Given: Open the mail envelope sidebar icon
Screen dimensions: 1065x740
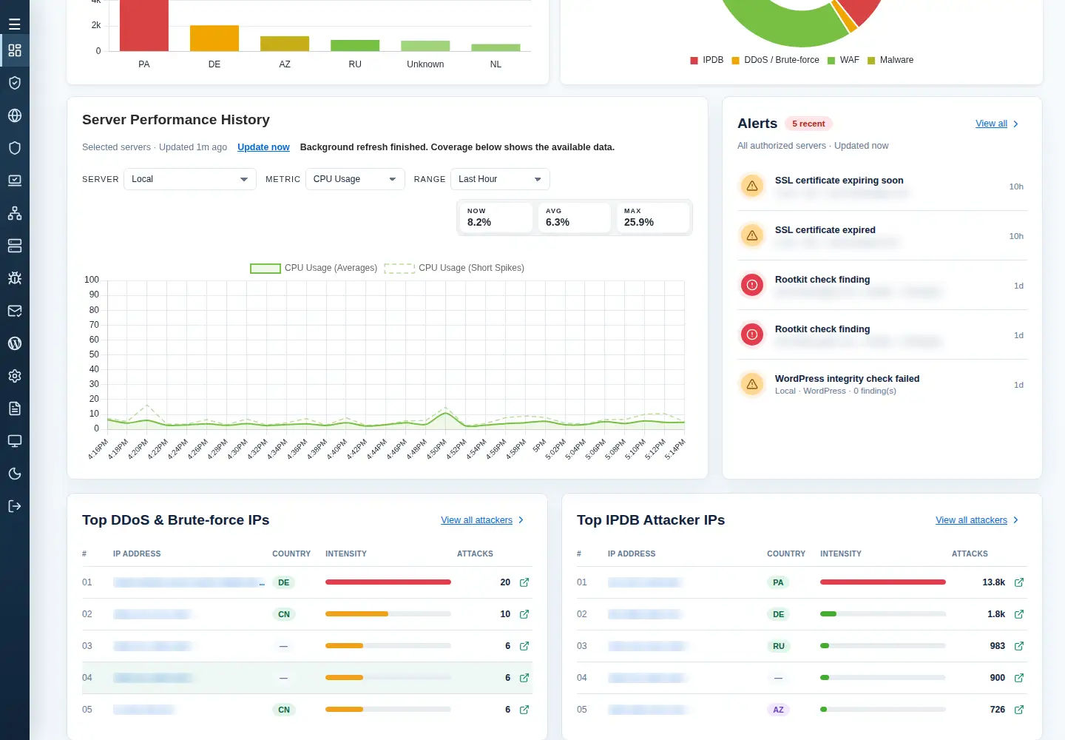Looking at the screenshot, I should click(x=15, y=311).
